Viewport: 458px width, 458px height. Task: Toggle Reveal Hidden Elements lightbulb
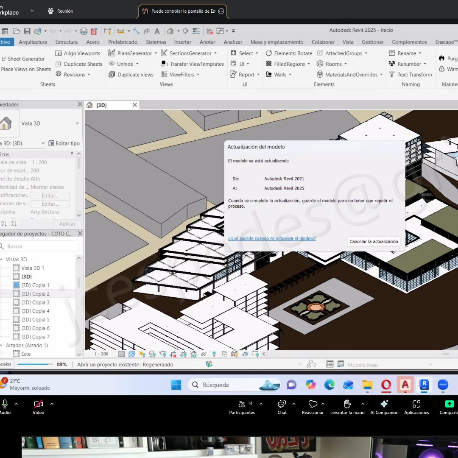214,354
